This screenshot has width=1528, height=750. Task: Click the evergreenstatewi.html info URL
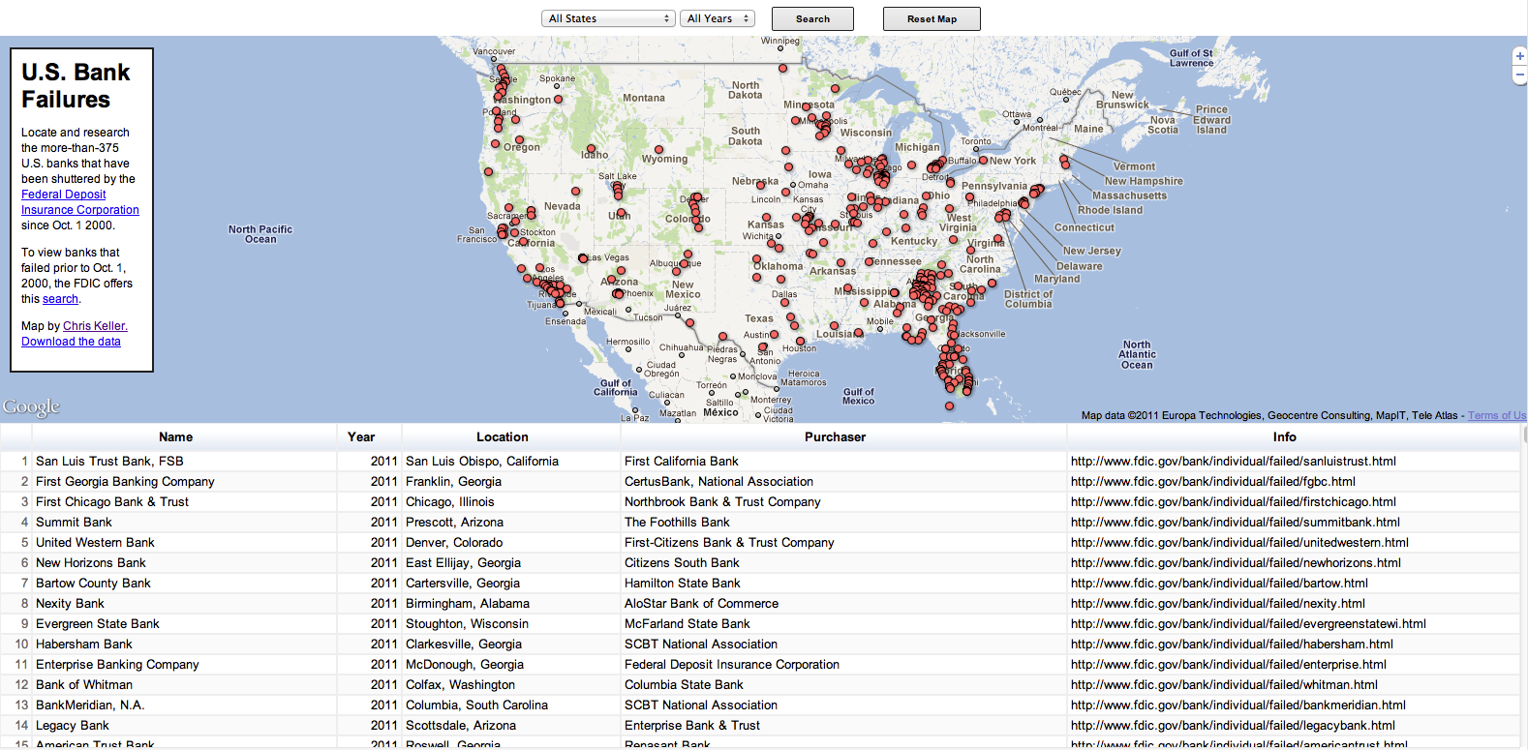(1248, 624)
